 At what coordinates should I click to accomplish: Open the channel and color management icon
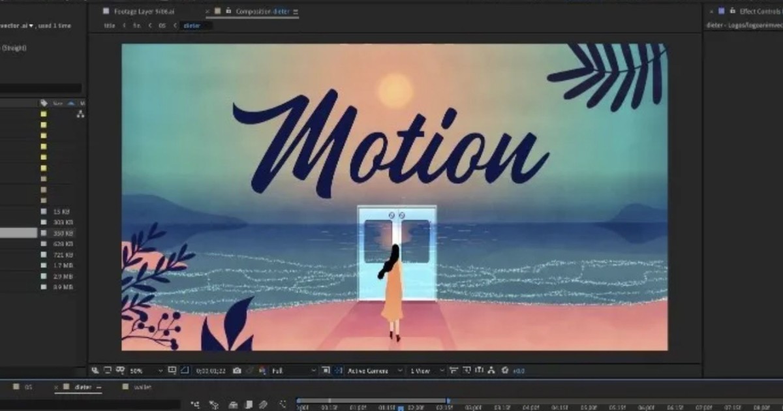[x=261, y=370]
